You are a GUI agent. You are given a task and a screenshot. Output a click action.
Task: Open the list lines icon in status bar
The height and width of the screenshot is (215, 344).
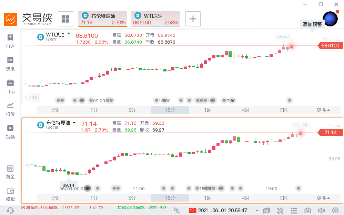click(x=294, y=211)
